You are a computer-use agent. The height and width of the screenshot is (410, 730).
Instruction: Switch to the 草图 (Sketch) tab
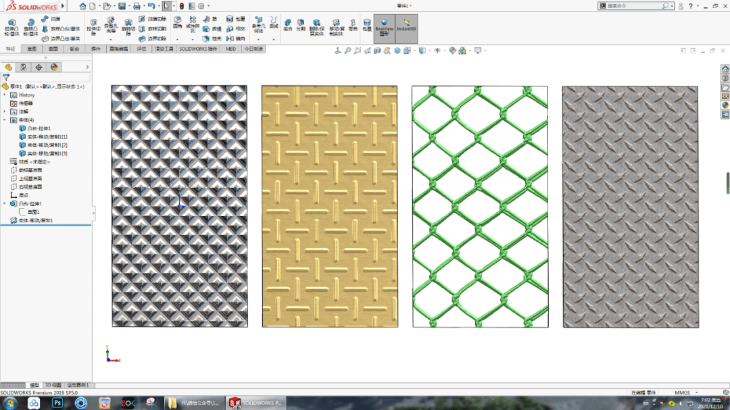coord(32,49)
